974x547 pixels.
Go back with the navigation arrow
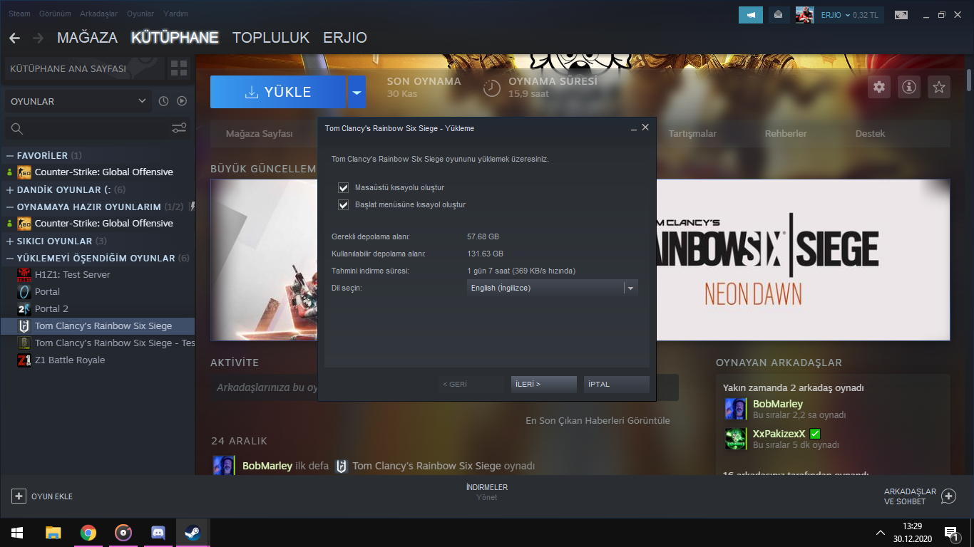14,38
